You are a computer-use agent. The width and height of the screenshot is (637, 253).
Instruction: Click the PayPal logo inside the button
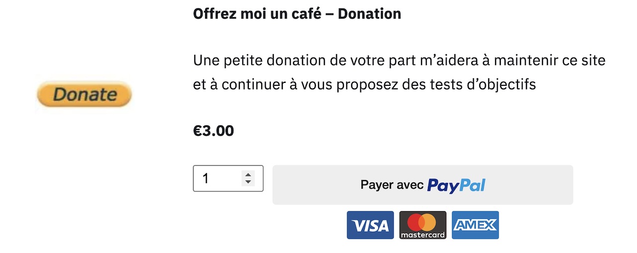456,185
